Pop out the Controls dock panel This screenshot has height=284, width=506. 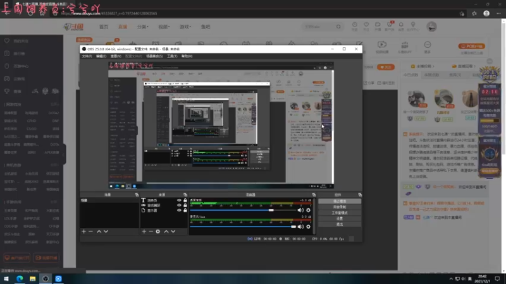pyautogui.click(x=360, y=195)
